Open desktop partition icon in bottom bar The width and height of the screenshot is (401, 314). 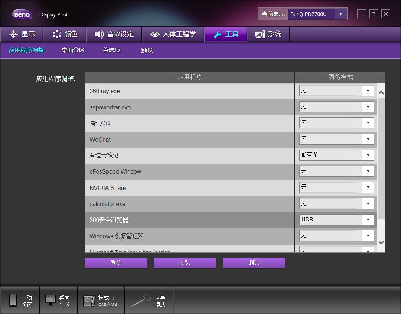tap(50, 300)
